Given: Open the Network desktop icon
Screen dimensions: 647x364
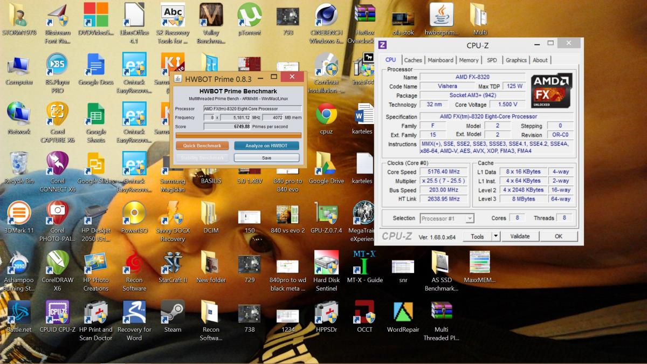Looking at the screenshot, I should (19, 118).
